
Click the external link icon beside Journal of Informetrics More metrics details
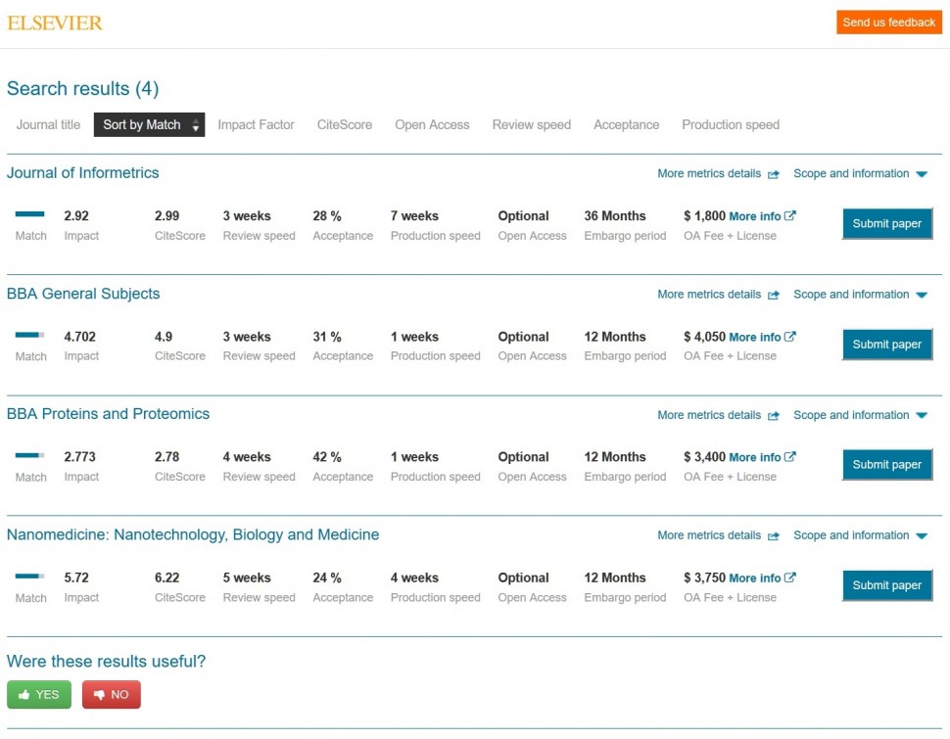click(773, 174)
